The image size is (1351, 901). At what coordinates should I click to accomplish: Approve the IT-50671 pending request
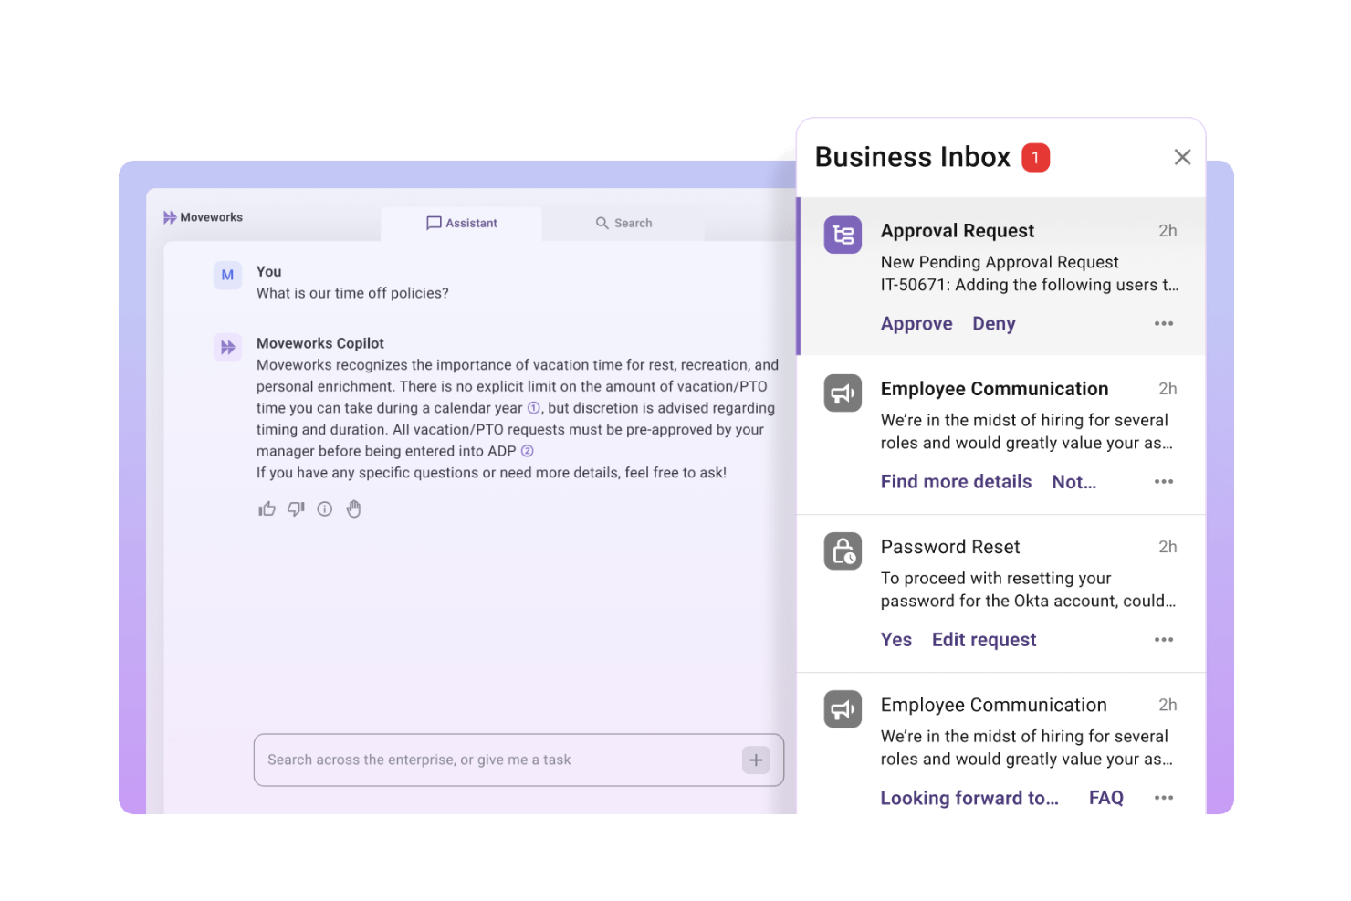[916, 323]
